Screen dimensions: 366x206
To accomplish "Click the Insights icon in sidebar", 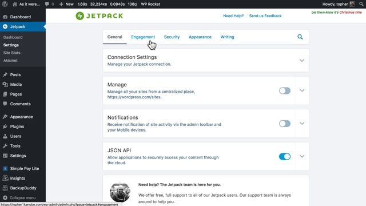I will click(5, 178).
